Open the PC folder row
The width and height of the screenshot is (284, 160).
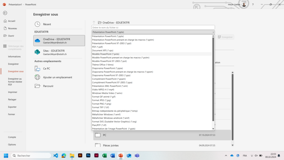[x=162, y=135]
